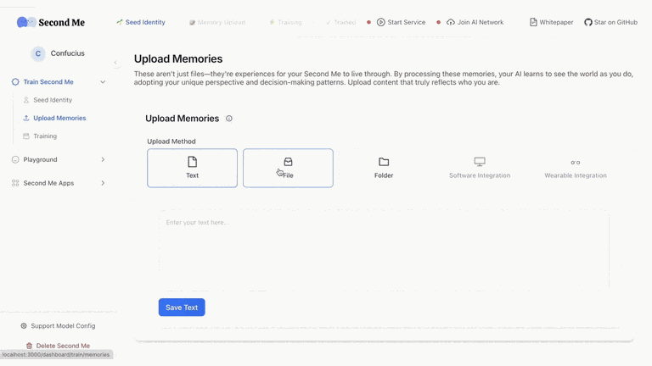Open Support Model Config settings
The height and width of the screenshot is (366, 652).
tap(59, 326)
